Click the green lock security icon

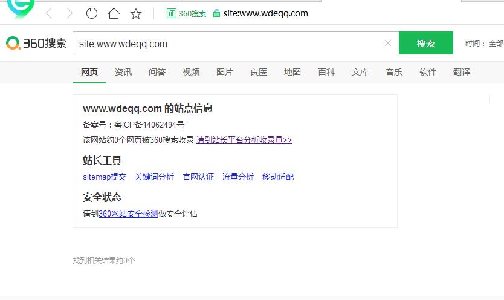coord(216,13)
